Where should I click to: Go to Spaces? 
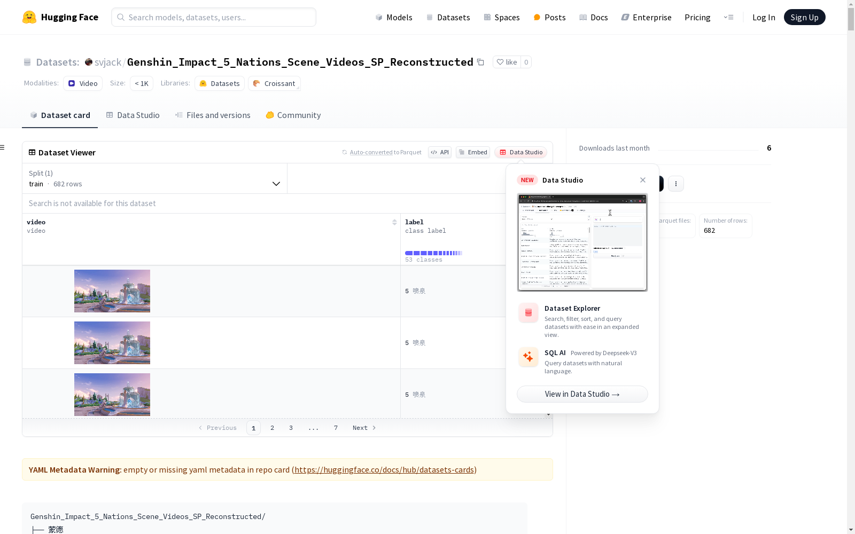coord(502,17)
